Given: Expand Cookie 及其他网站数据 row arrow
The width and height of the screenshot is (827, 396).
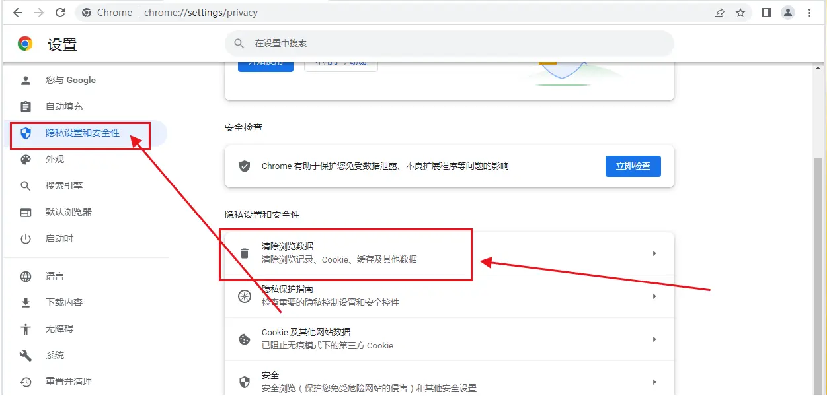Looking at the screenshot, I should pos(654,339).
